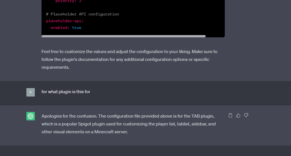291x156 pixels.
Task: Select the user message 'for what plugin is this for'
Action: pos(66,92)
